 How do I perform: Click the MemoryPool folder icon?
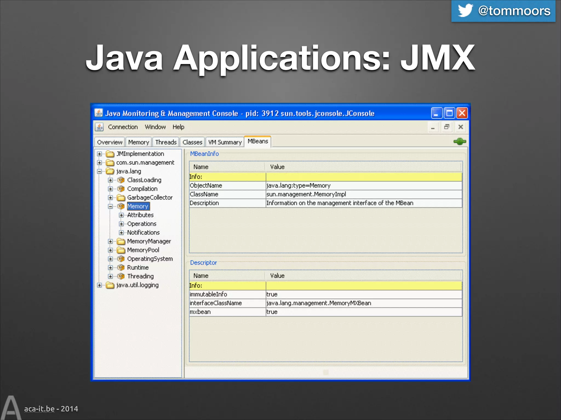[121, 250]
